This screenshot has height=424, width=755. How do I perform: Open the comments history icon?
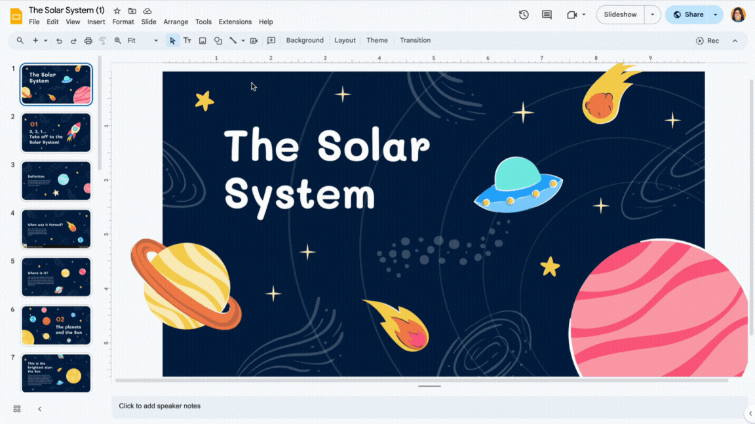[x=547, y=15]
